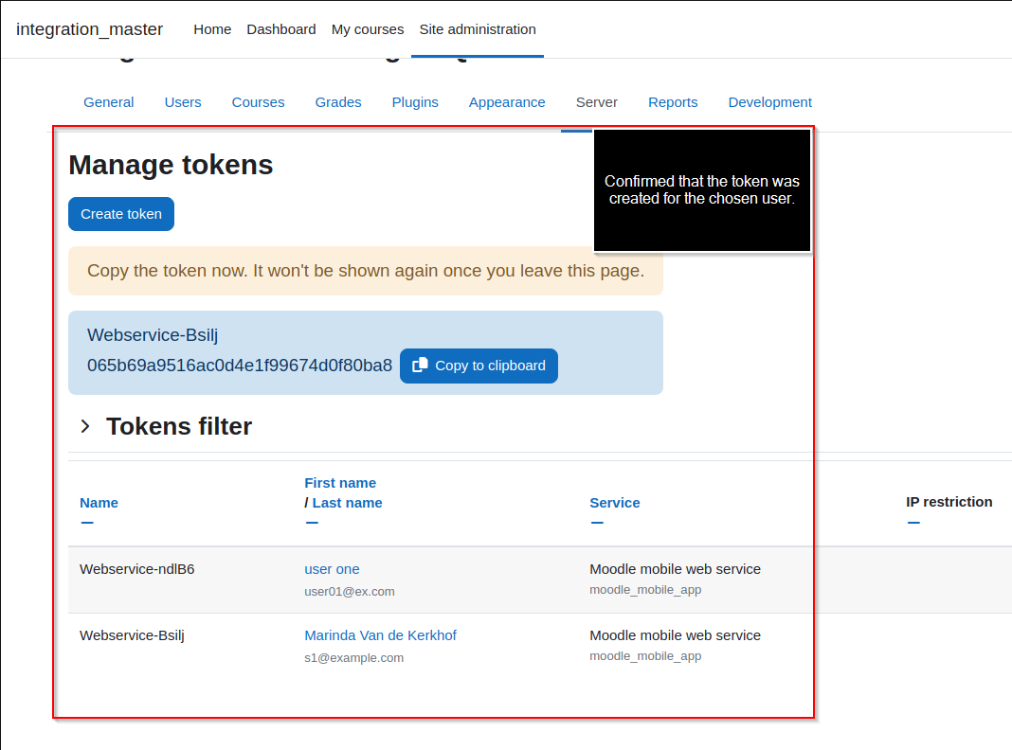Viewport: 1012px width, 750px height.
Task: Select the token string 065b69a9516ac0d4e1f99674d0f80ba8
Action: 240,366
